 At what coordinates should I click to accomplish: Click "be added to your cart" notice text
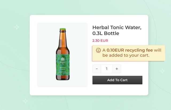[x=126, y=56]
